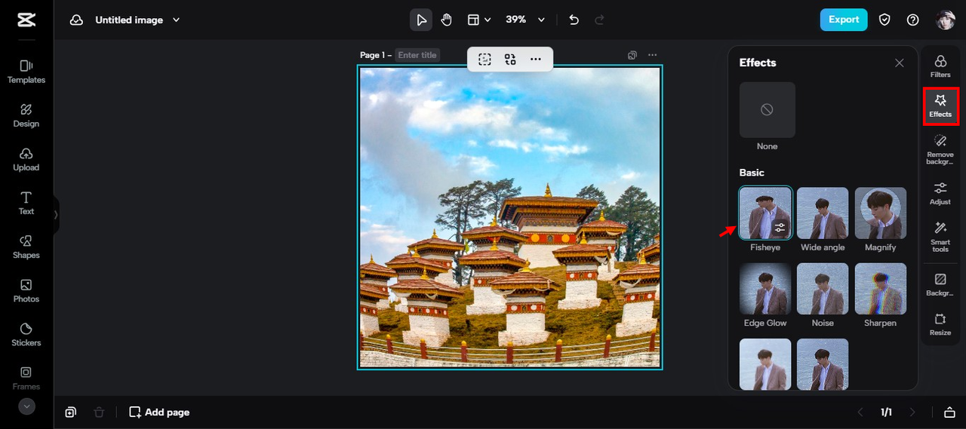Image resolution: width=966 pixels, height=429 pixels.
Task: Select the Text tool in sidebar
Action: click(x=26, y=203)
